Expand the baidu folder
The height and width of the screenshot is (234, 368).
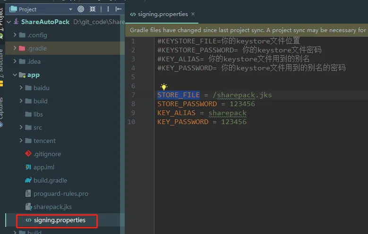(x=21, y=88)
